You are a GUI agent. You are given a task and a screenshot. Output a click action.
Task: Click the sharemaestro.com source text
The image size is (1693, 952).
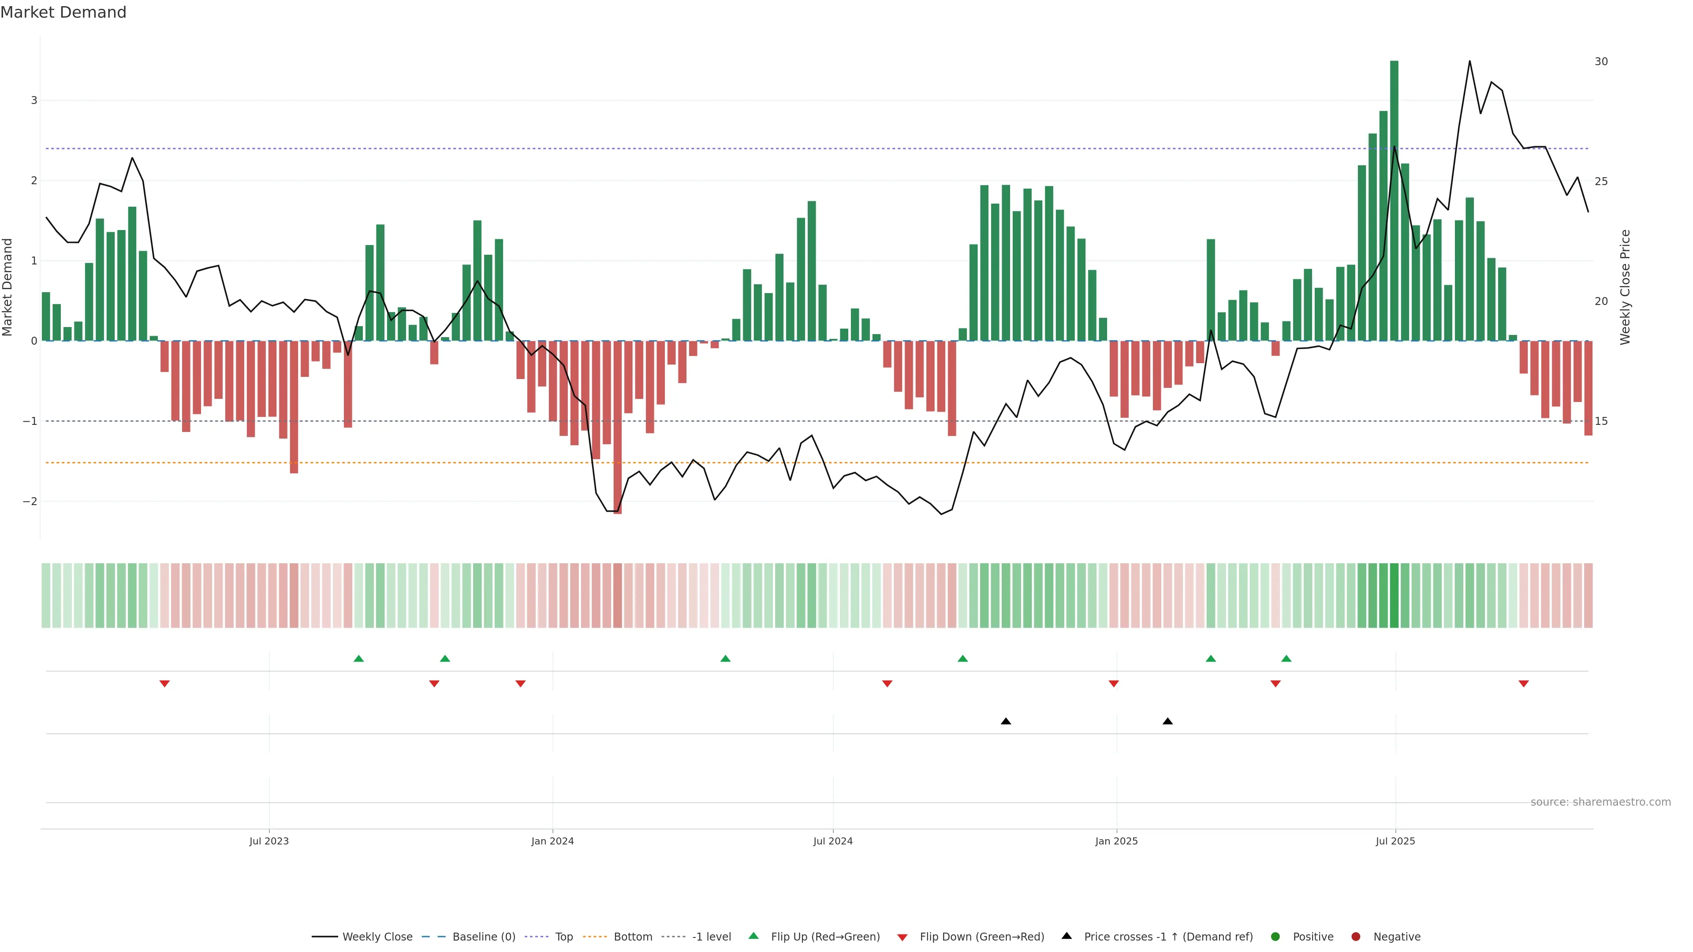1600,802
